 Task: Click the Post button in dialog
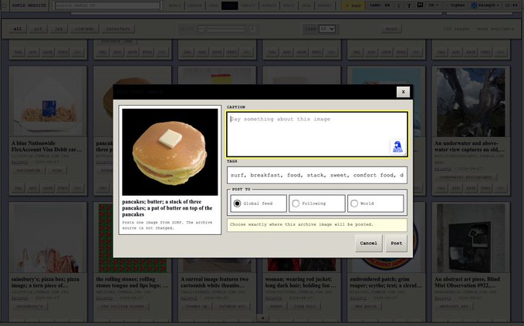(397, 244)
